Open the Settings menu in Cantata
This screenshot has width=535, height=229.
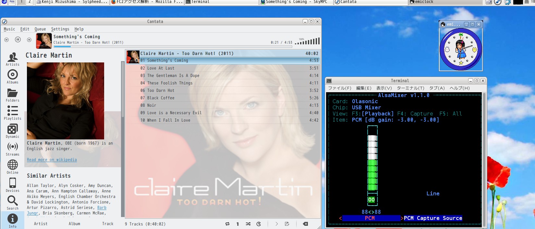[60, 29]
